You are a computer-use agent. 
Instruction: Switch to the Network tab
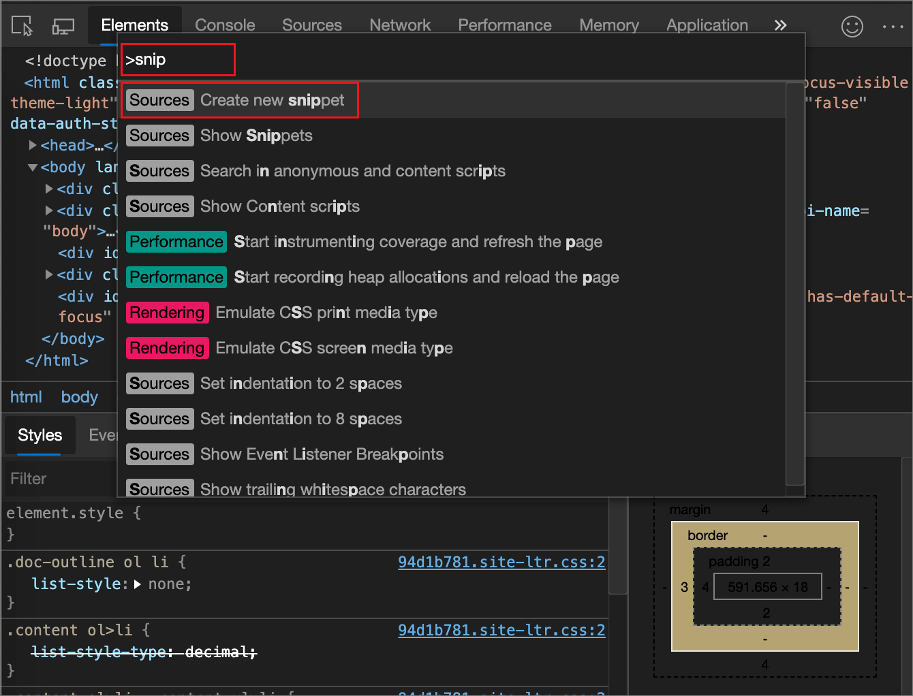(400, 25)
